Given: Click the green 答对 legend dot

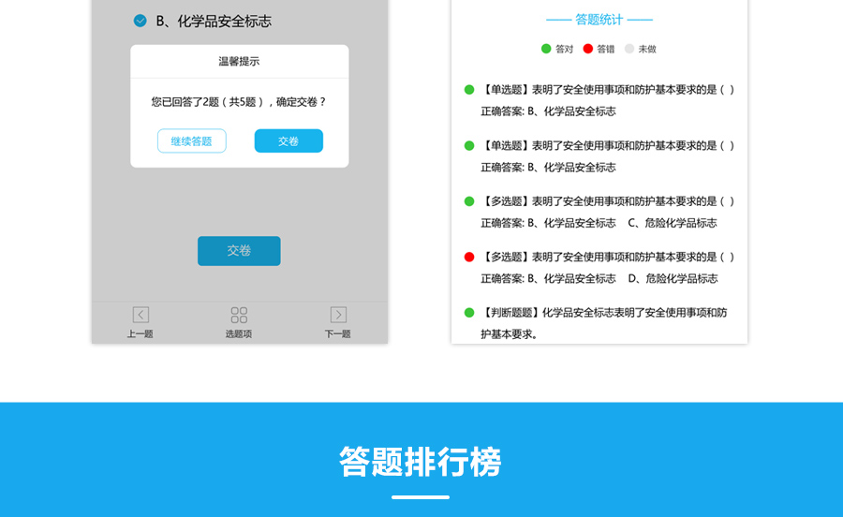Looking at the screenshot, I should tap(546, 49).
